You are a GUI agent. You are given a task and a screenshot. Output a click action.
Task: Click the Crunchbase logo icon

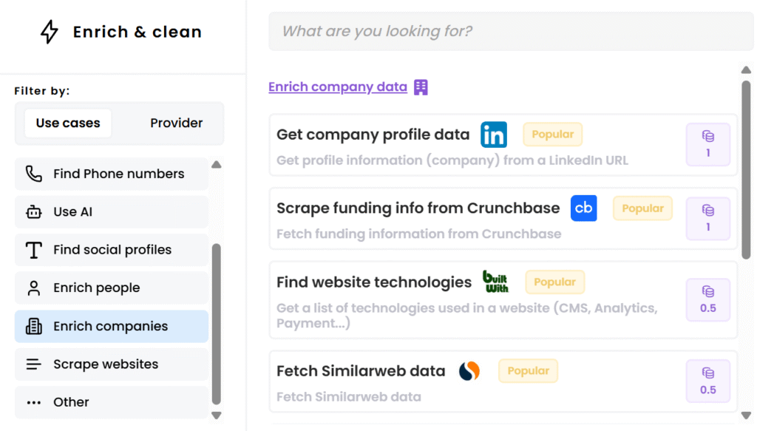click(584, 208)
